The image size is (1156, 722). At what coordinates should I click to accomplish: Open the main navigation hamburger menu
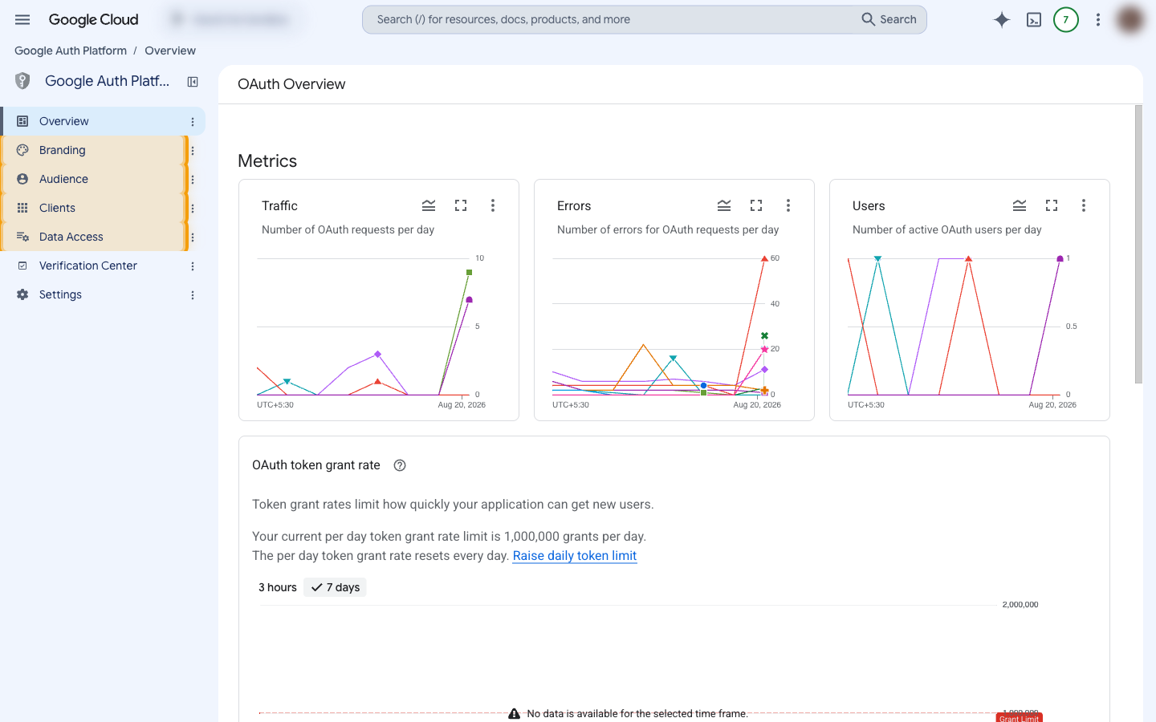coord(22,19)
